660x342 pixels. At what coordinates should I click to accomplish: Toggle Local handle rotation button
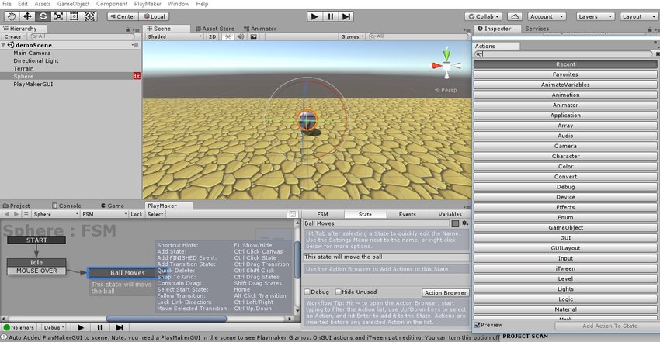155,16
